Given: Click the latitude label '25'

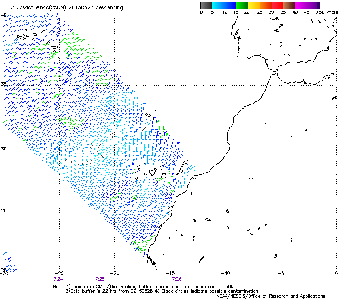Looking at the screenshot, I should [x=4, y=211].
